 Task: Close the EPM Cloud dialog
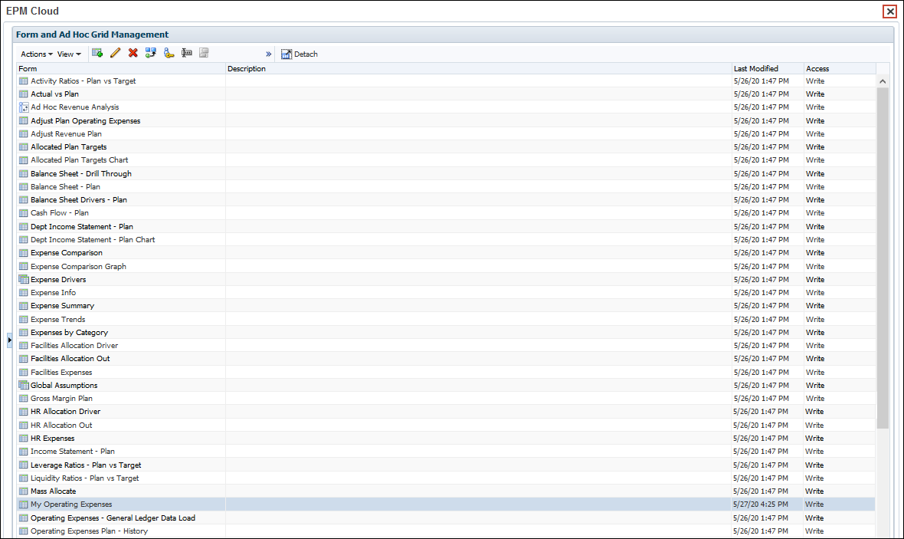point(890,12)
